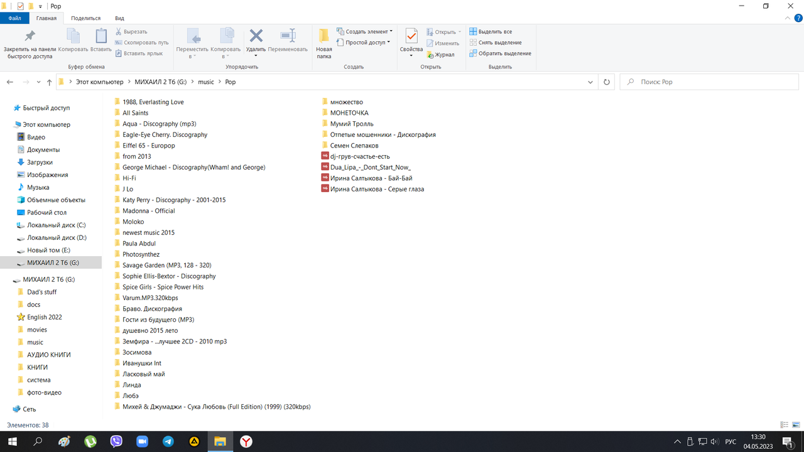The height and width of the screenshot is (452, 804).
Task: Go back with the back arrow
Action: click(x=10, y=82)
